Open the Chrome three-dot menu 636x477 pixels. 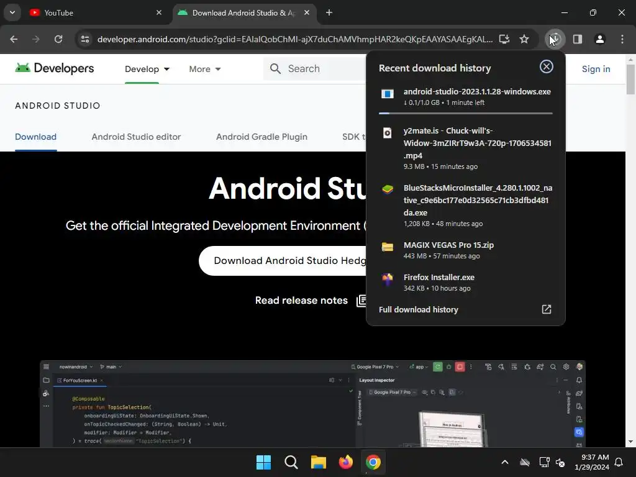pyautogui.click(x=622, y=39)
